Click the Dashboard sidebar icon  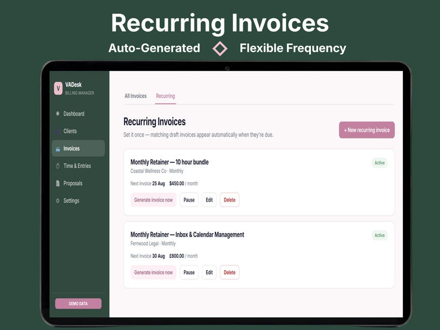(x=58, y=114)
